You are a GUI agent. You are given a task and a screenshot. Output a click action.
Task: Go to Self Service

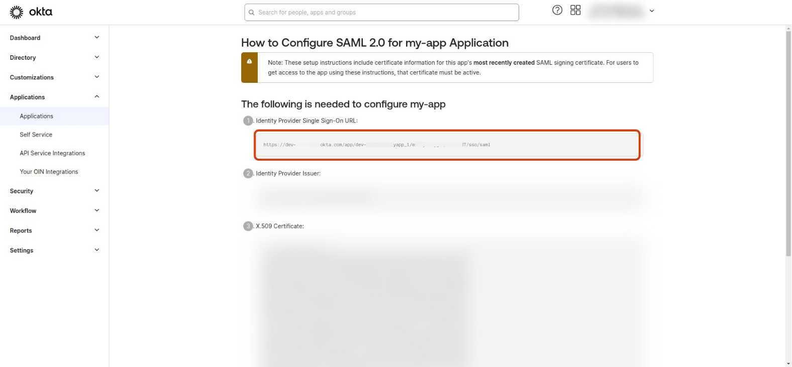pos(36,135)
